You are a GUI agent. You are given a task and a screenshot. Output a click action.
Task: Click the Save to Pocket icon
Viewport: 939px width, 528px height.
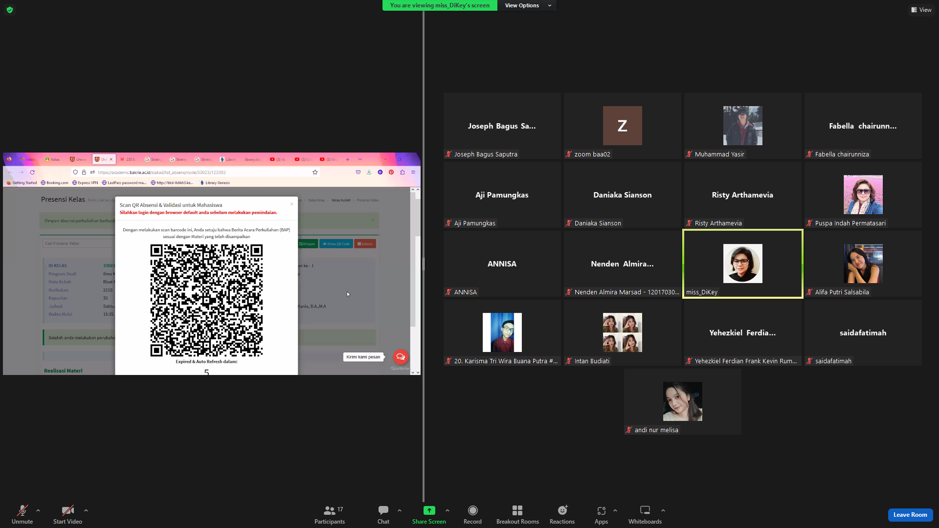[x=358, y=172]
